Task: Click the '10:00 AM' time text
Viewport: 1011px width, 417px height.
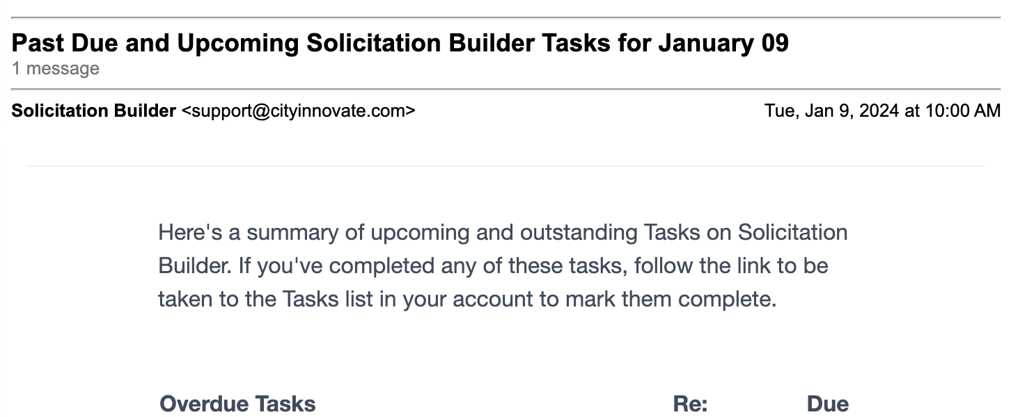Action: [962, 111]
